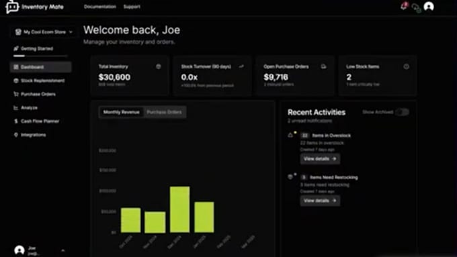Click the Stock Turnover trend icon

click(241, 66)
